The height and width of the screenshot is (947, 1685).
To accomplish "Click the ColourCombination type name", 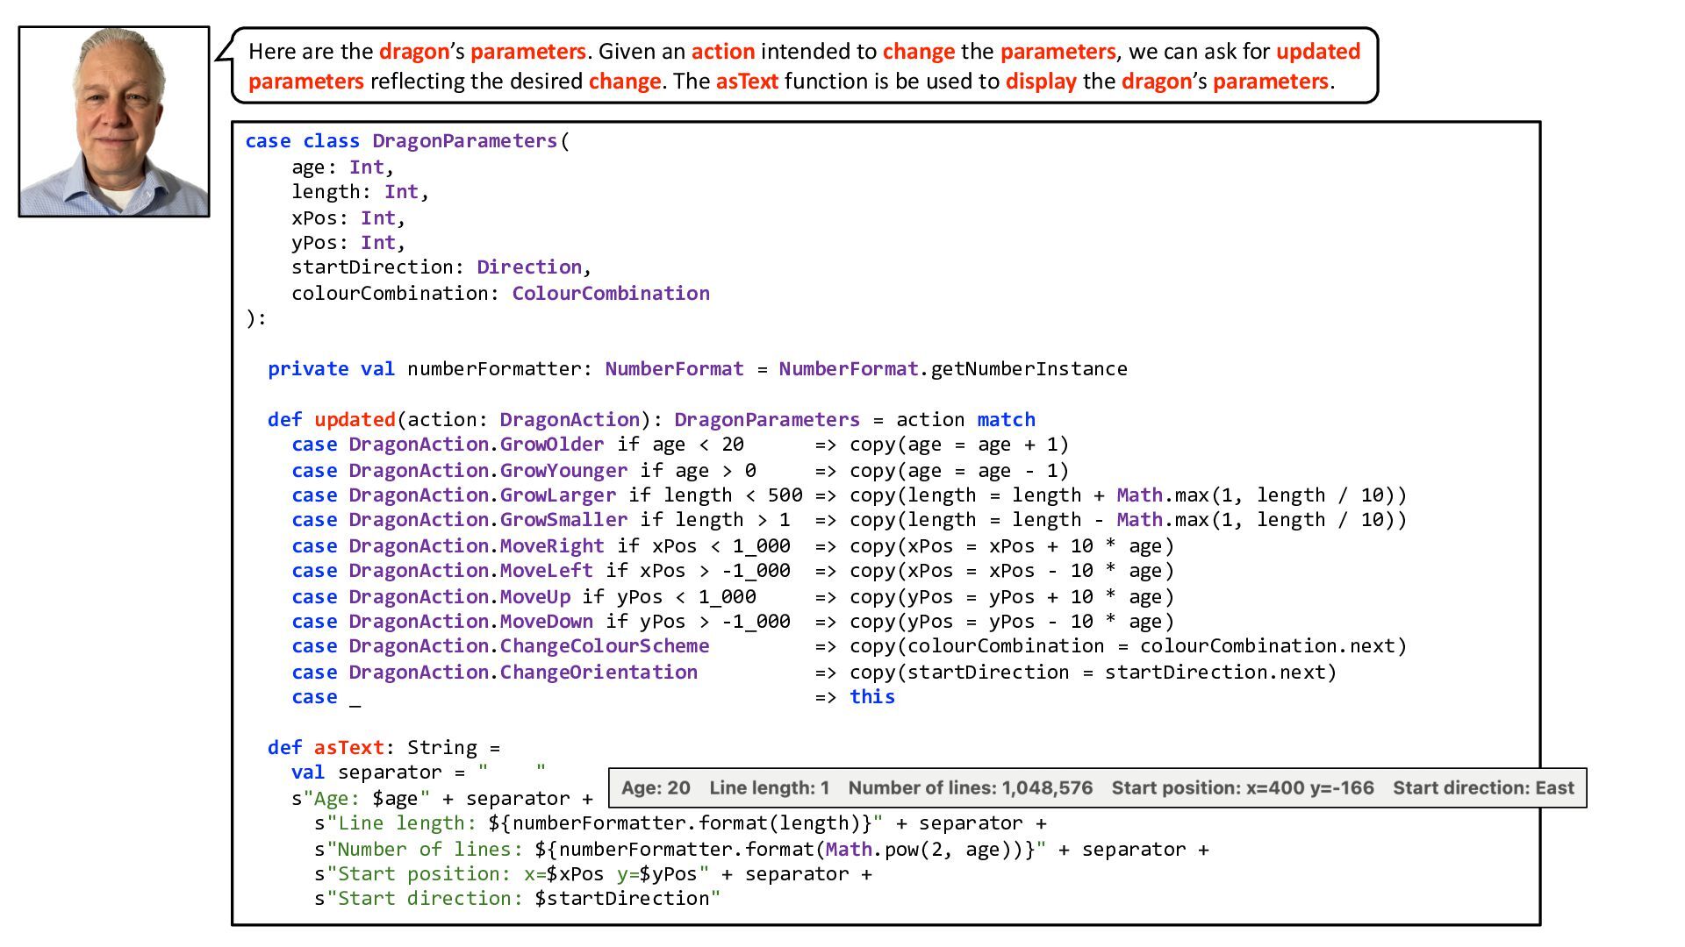I will [611, 294].
